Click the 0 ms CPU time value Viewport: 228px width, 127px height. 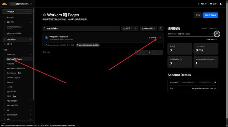[x=199, y=50]
